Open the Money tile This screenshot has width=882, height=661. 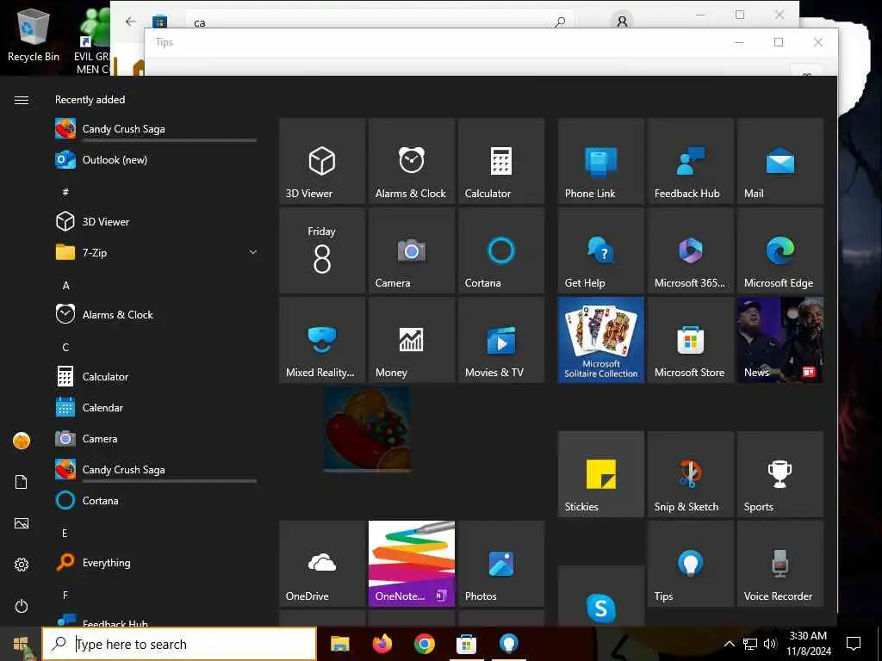pyautogui.click(x=412, y=340)
